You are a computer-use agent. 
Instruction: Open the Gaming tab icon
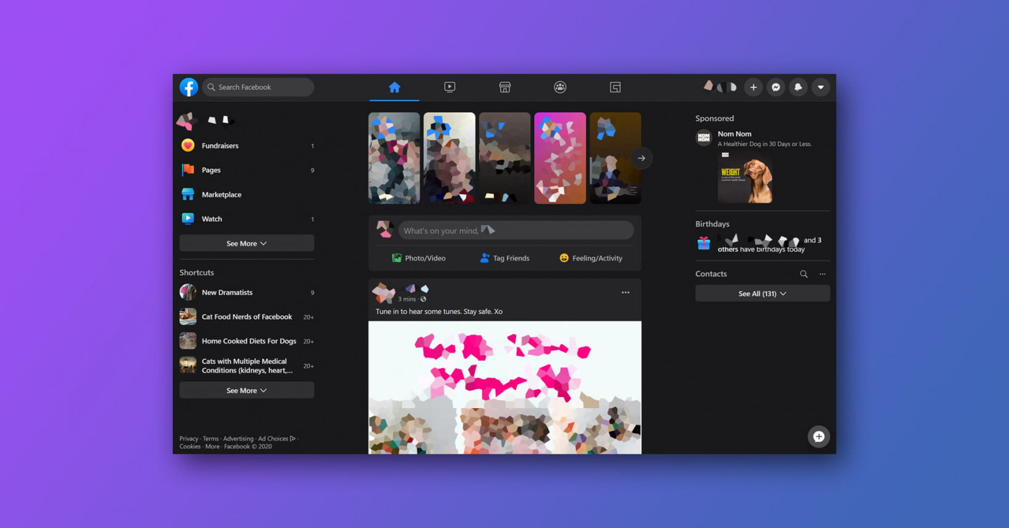click(x=615, y=87)
